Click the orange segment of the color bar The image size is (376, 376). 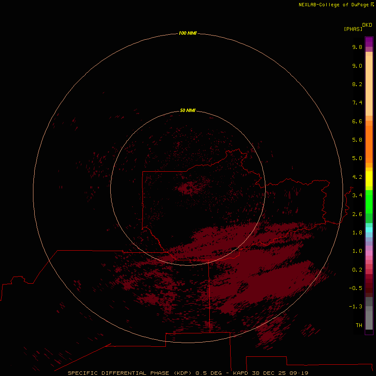[369, 144]
